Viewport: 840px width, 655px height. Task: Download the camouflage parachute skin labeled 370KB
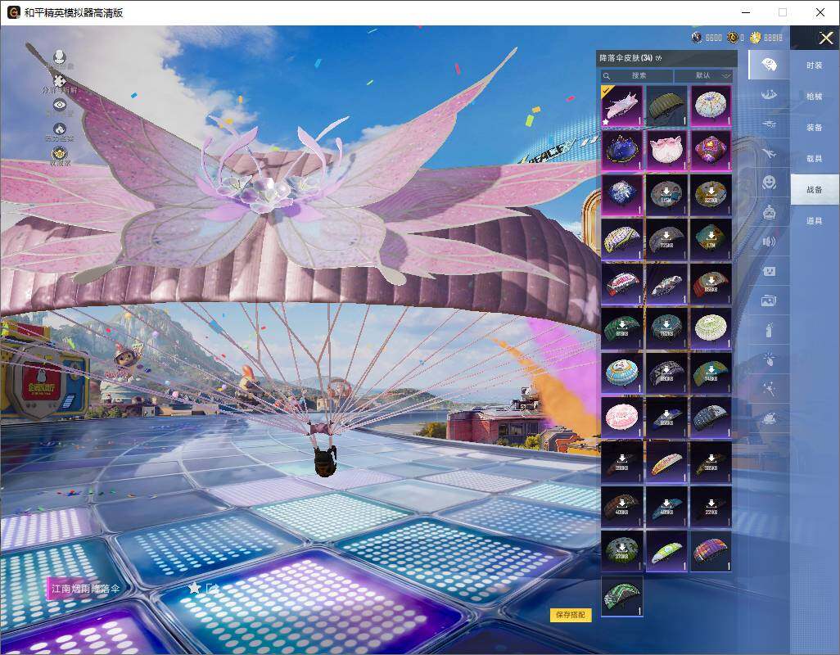[622, 551]
